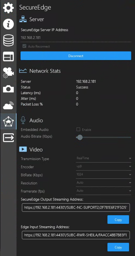Click the Audio Bitrate slider handle
Viewport: 135px width, 256px height.
pyautogui.click(x=80, y=137)
